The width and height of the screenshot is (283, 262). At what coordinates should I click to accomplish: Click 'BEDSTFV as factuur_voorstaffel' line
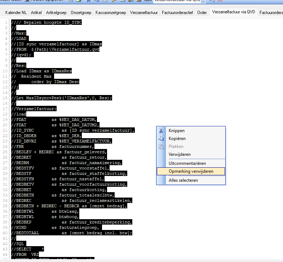pos(61,168)
